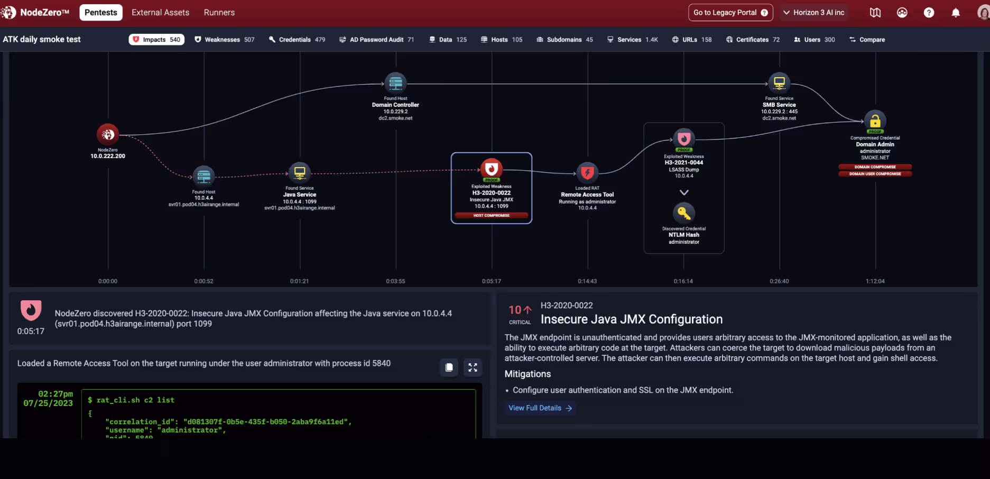The height and width of the screenshot is (479, 990).
Task: Expand the terminal output to full screen
Action: [473, 367]
